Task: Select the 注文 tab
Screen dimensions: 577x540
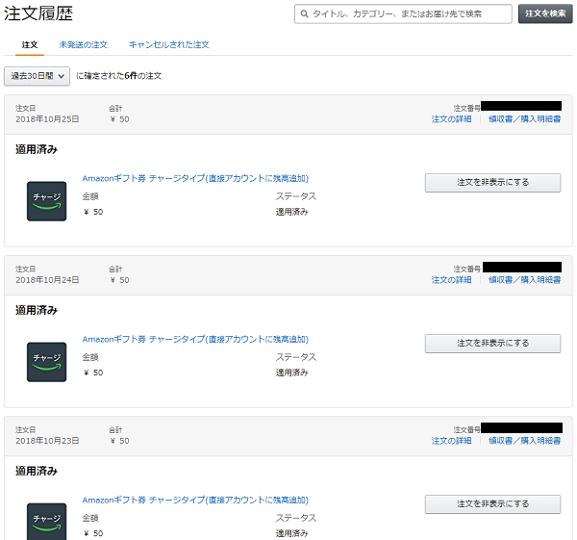Action: pos(30,45)
